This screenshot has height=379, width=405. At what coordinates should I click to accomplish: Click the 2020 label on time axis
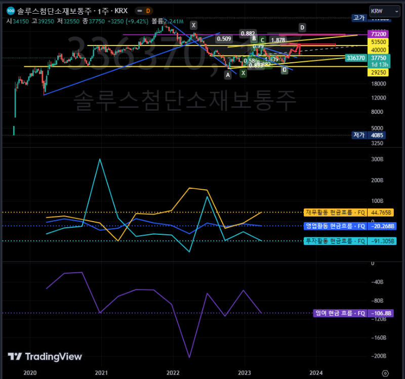pyautogui.click(x=30, y=373)
